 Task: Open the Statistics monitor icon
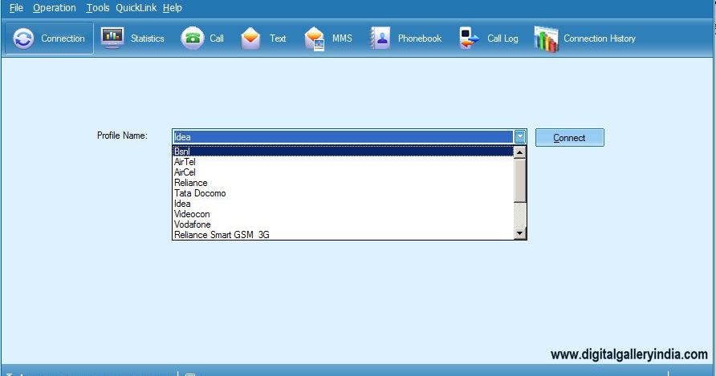pyautogui.click(x=112, y=38)
